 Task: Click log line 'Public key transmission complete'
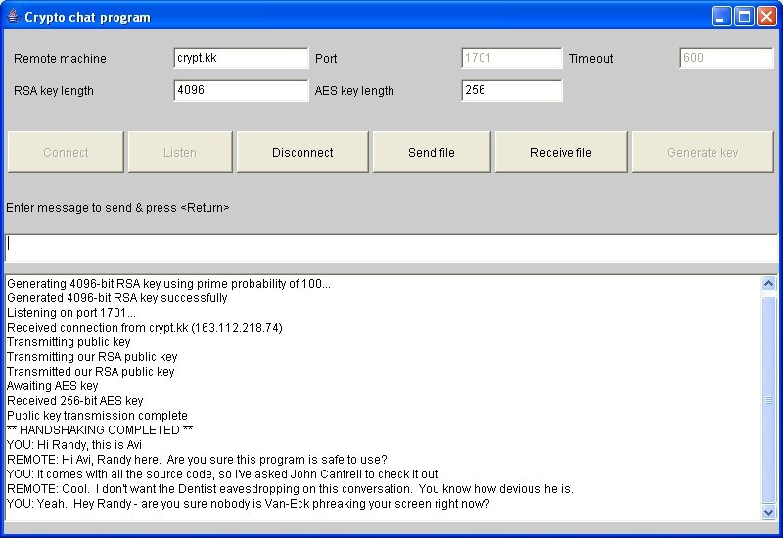tap(97, 415)
